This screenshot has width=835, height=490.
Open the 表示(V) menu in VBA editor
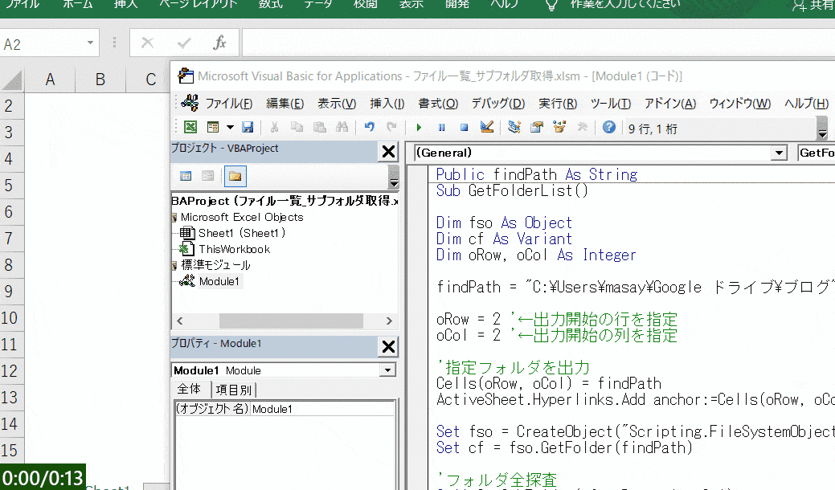click(x=337, y=103)
